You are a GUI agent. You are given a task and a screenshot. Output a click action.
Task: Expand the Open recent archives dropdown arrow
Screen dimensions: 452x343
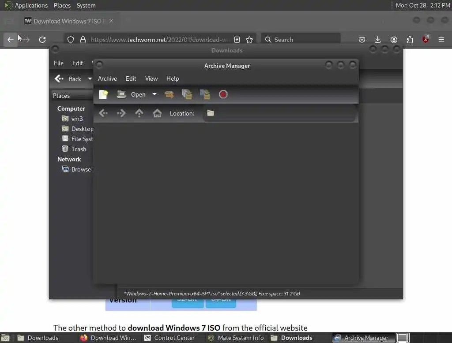154,94
